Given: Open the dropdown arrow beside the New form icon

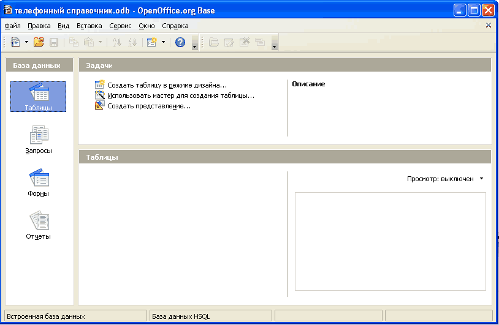Looking at the screenshot, I should tap(163, 42).
